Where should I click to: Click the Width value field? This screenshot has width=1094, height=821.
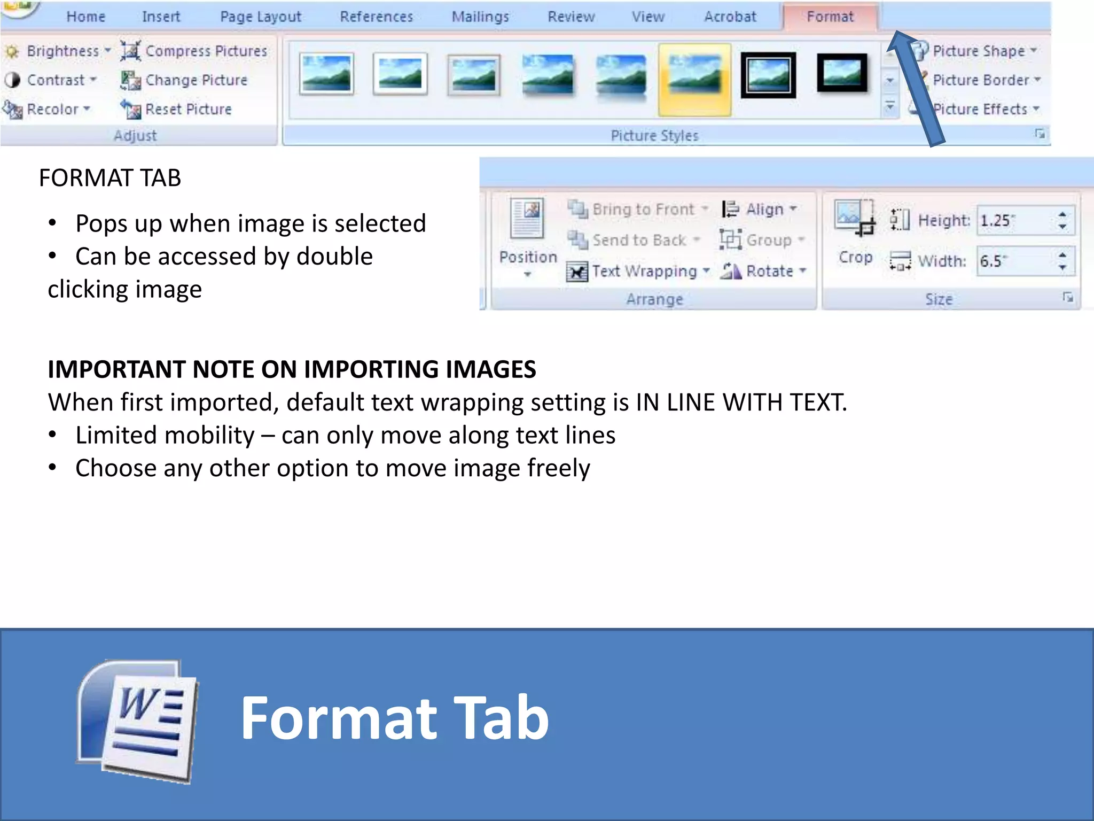pyautogui.click(x=1015, y=261)
